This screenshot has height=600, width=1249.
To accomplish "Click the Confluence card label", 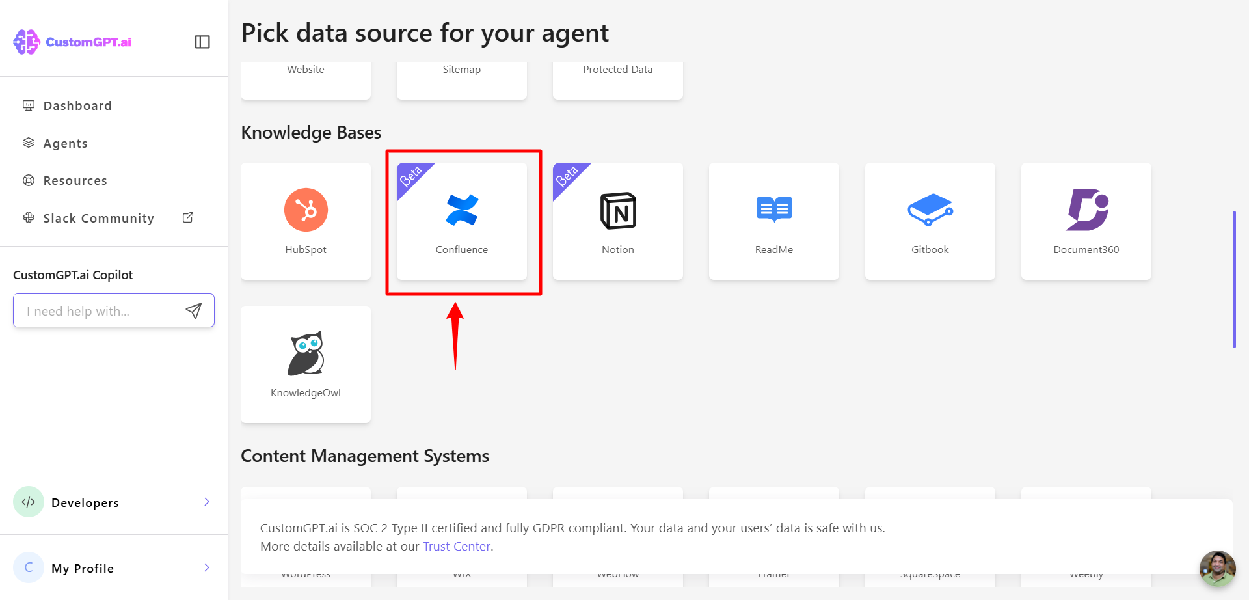I will coord(462,250).
